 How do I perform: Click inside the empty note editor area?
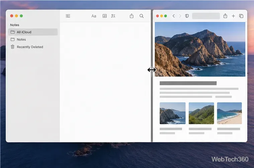tap(105, 82)
